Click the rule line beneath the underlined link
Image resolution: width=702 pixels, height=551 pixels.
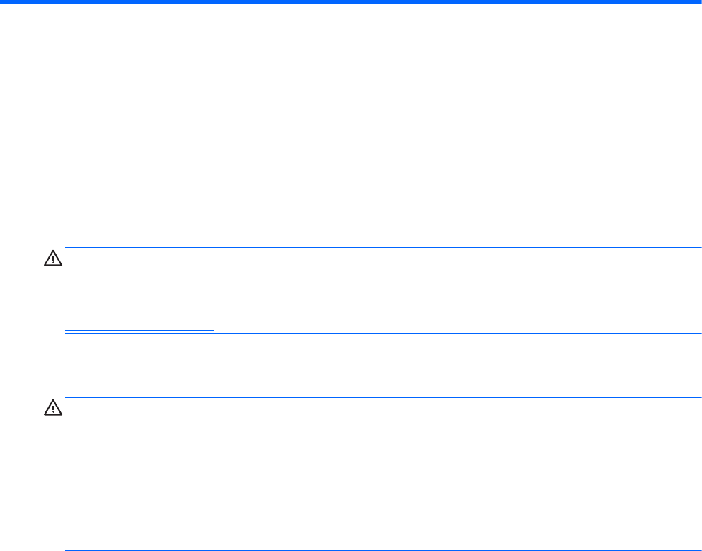pyautogui.click(x=382, y=334)
